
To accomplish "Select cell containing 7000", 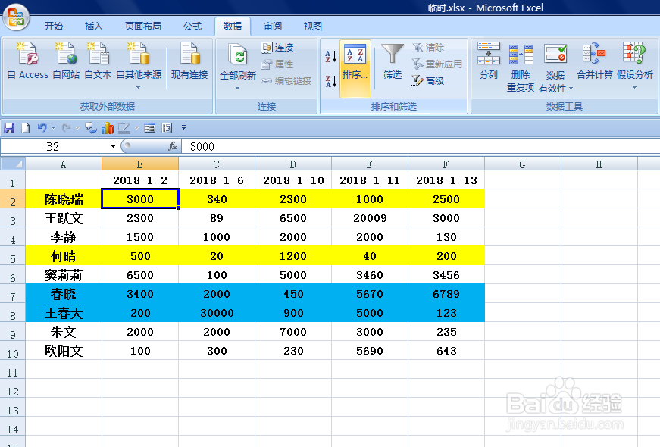I will [293, 332].
